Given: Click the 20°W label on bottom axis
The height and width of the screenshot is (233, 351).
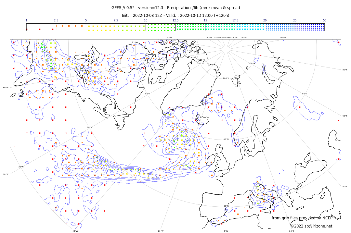Looking at the screenshot, I should tap(161, 231).
